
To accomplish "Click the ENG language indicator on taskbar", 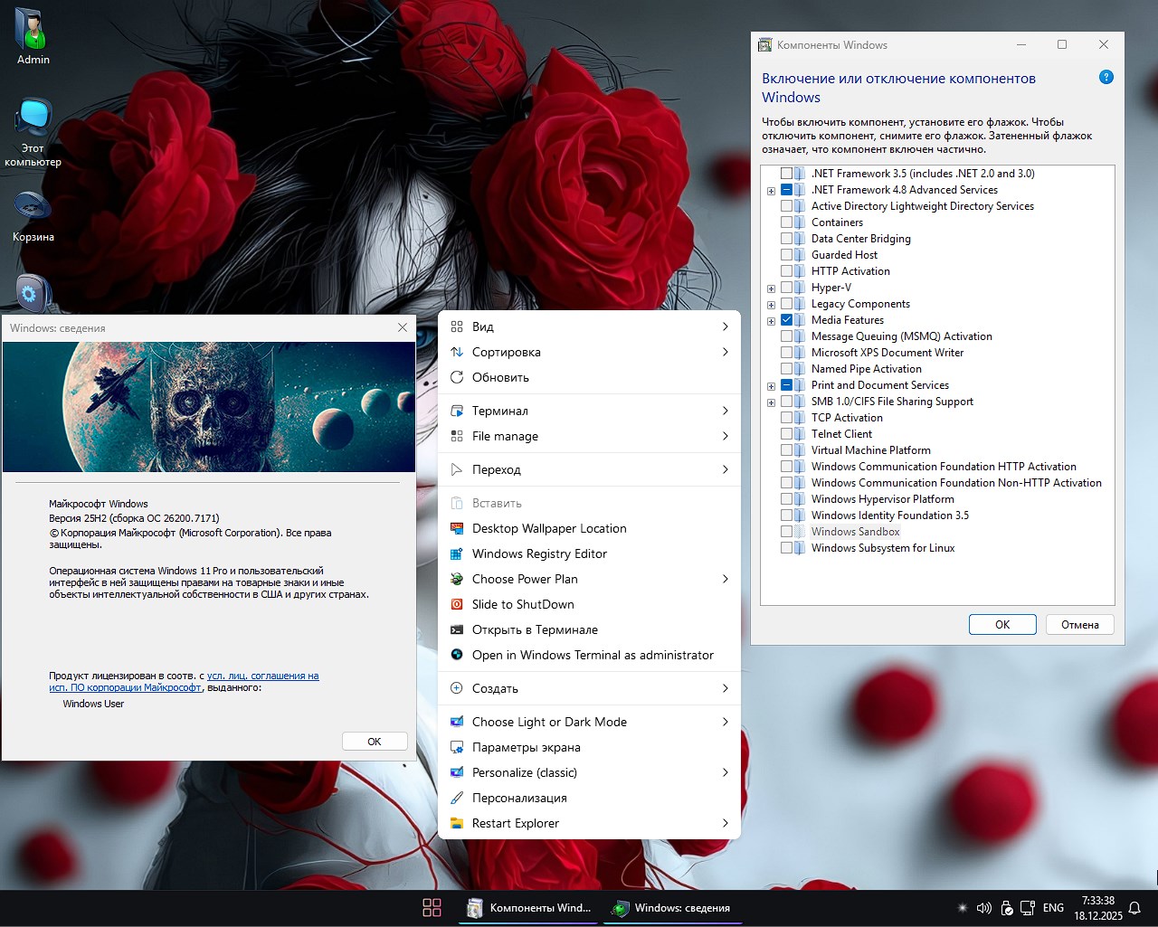I will 1052,907.
